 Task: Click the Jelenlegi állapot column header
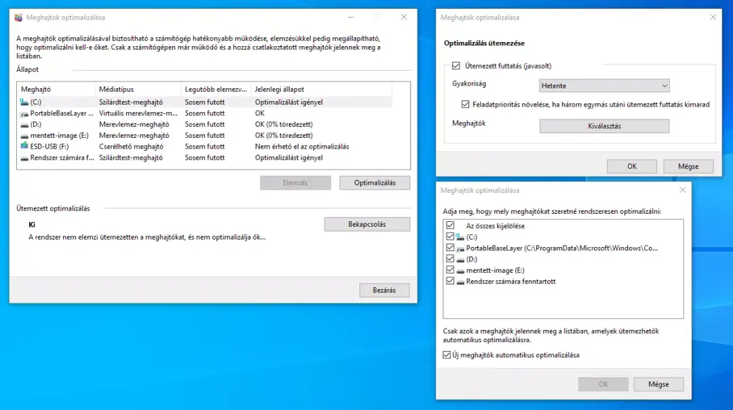point(321,90)
